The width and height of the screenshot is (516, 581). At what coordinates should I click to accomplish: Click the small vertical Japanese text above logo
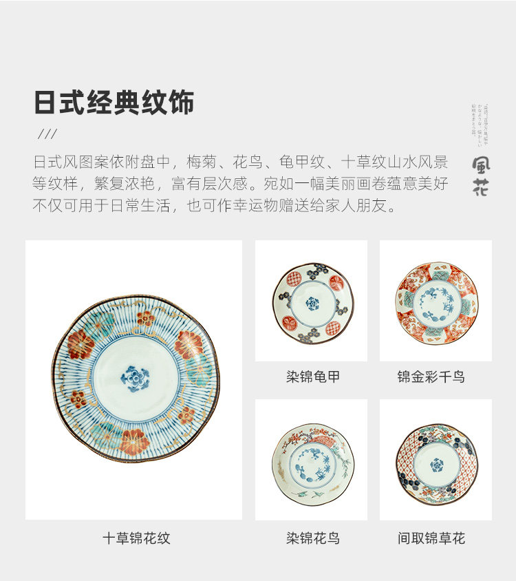pyautogui.click(x=480, y=125)
